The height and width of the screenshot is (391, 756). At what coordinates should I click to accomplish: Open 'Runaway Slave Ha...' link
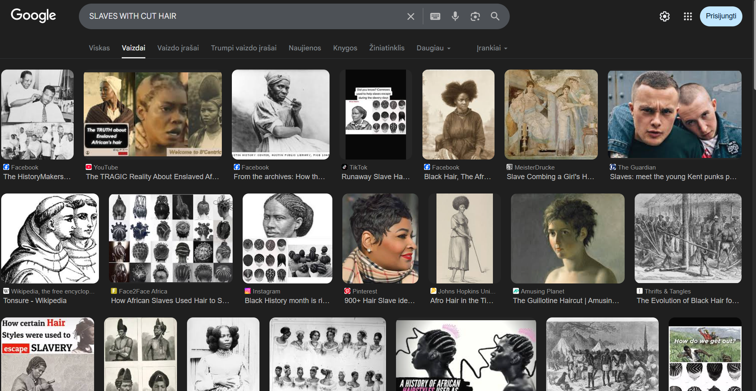coord(376,177)
